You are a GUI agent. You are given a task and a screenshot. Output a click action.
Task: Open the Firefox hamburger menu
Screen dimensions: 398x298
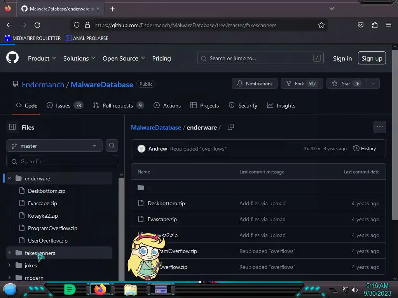click(389, 25)
